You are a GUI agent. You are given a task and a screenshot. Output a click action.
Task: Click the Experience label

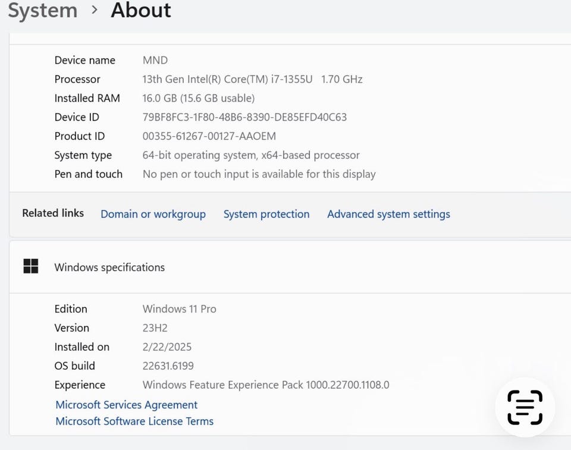point(80,385)
